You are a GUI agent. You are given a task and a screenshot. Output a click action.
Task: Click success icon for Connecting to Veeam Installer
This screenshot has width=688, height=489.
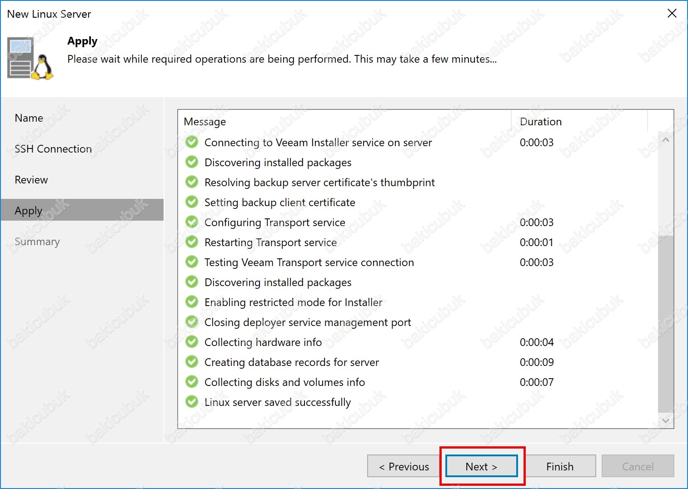click(192, 142)
